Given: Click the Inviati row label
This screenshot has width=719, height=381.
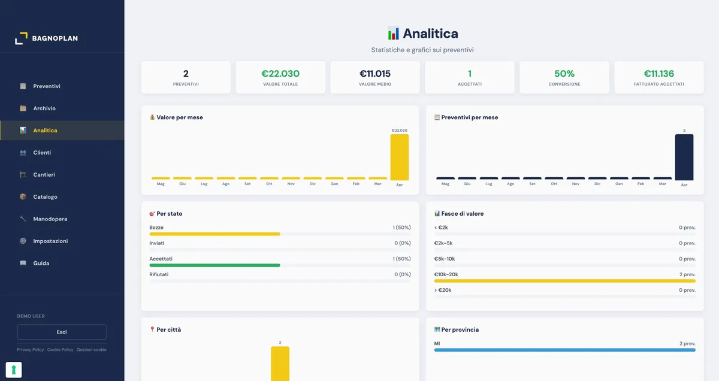Looking at the screenshot, I should click(157, 243).
